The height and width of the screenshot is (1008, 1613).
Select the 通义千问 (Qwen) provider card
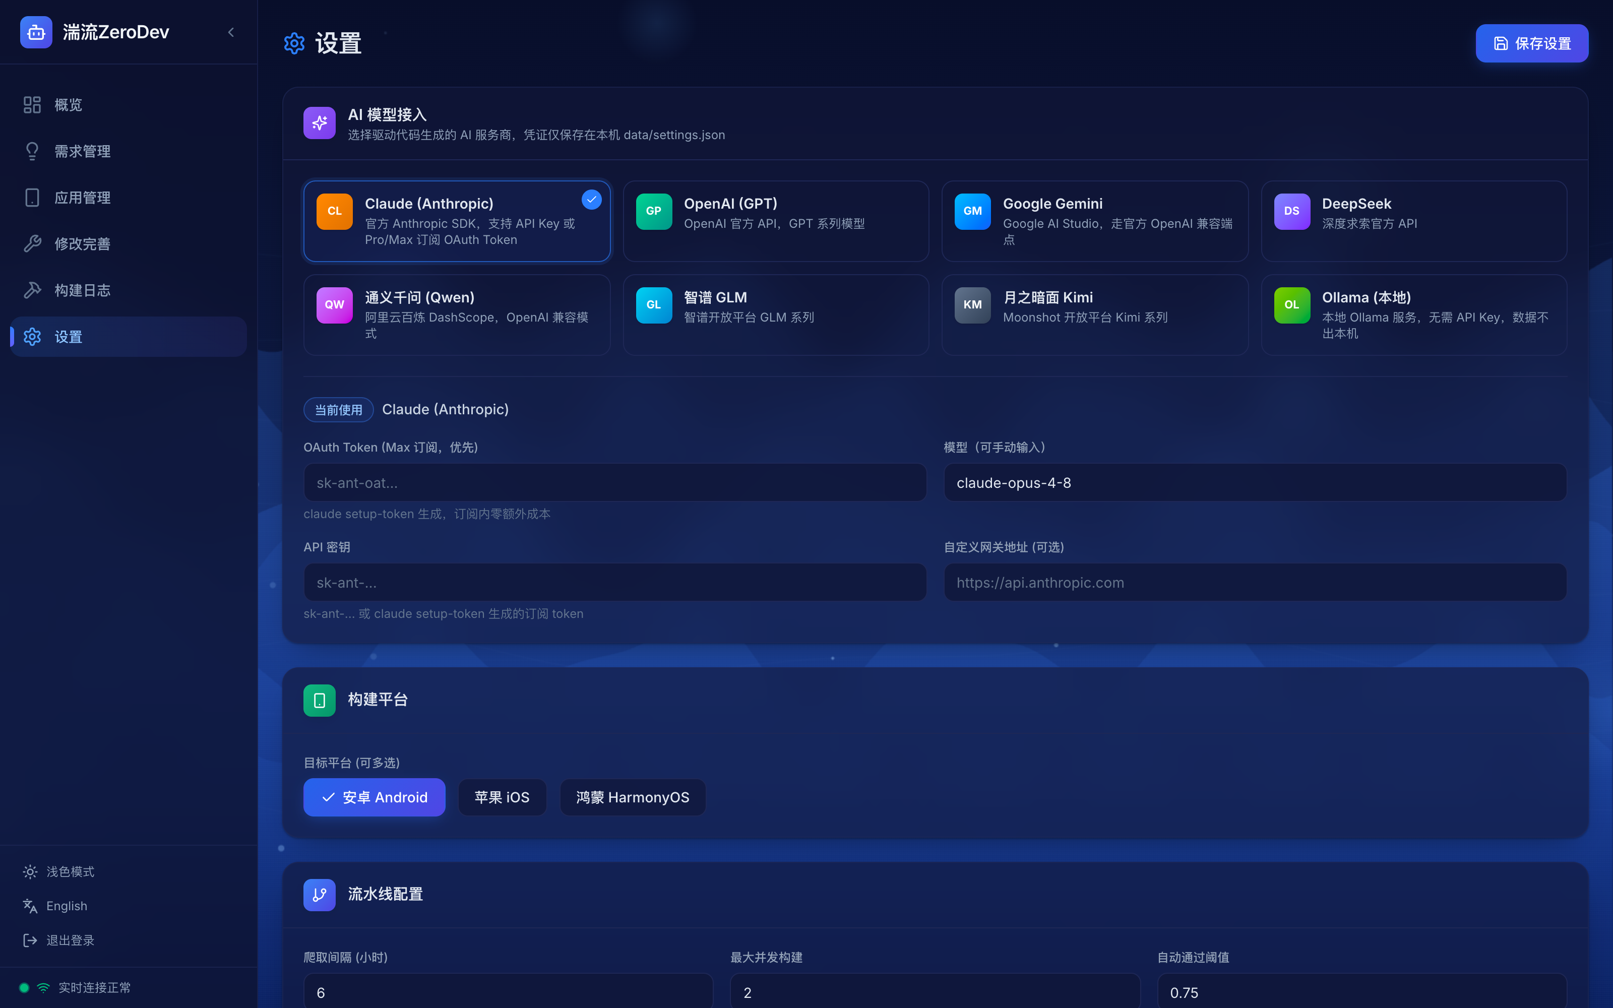click(457, 314)
